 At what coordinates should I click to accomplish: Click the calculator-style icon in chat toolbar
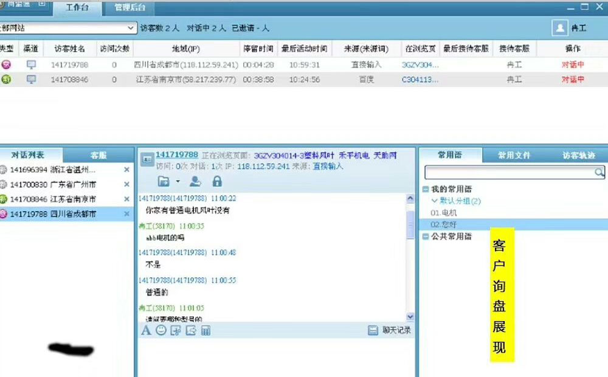[206, 330]
